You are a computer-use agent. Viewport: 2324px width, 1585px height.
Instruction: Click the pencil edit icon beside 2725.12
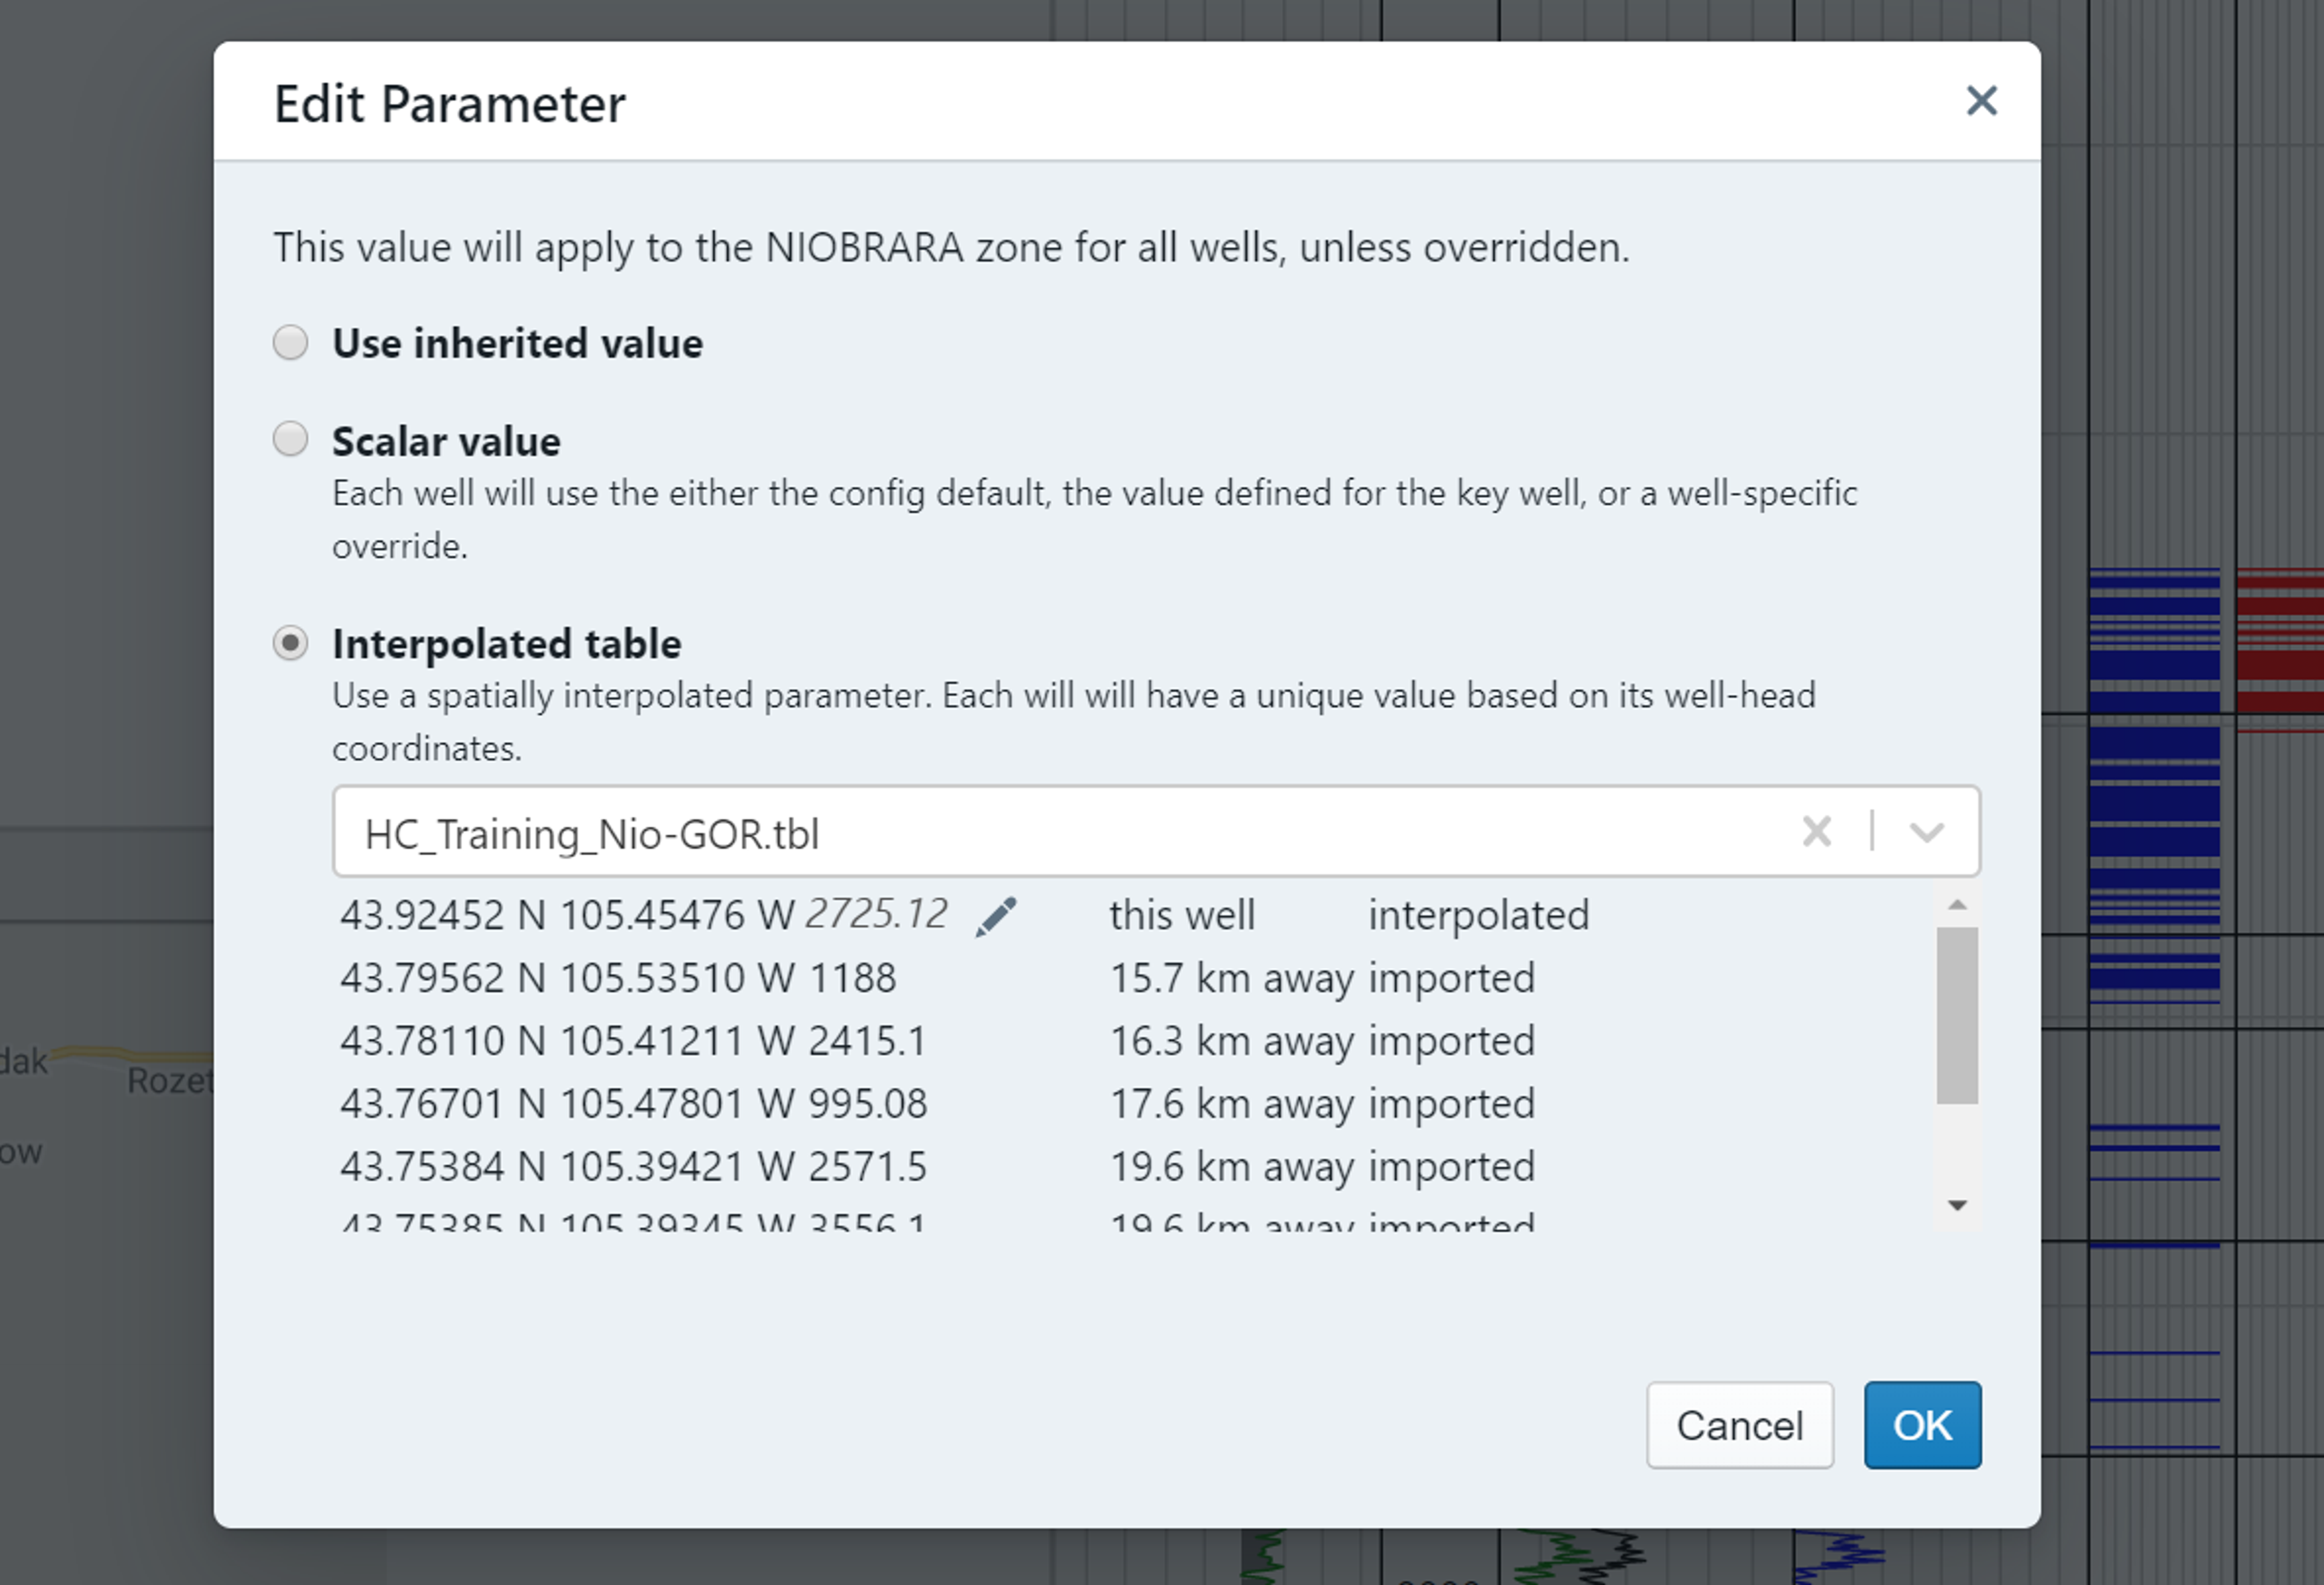995,917
